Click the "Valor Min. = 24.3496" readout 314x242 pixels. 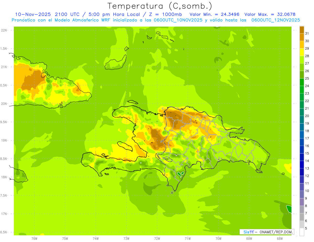tap(214, 14)
